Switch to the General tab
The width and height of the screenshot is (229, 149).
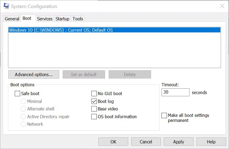coord(12,19)
